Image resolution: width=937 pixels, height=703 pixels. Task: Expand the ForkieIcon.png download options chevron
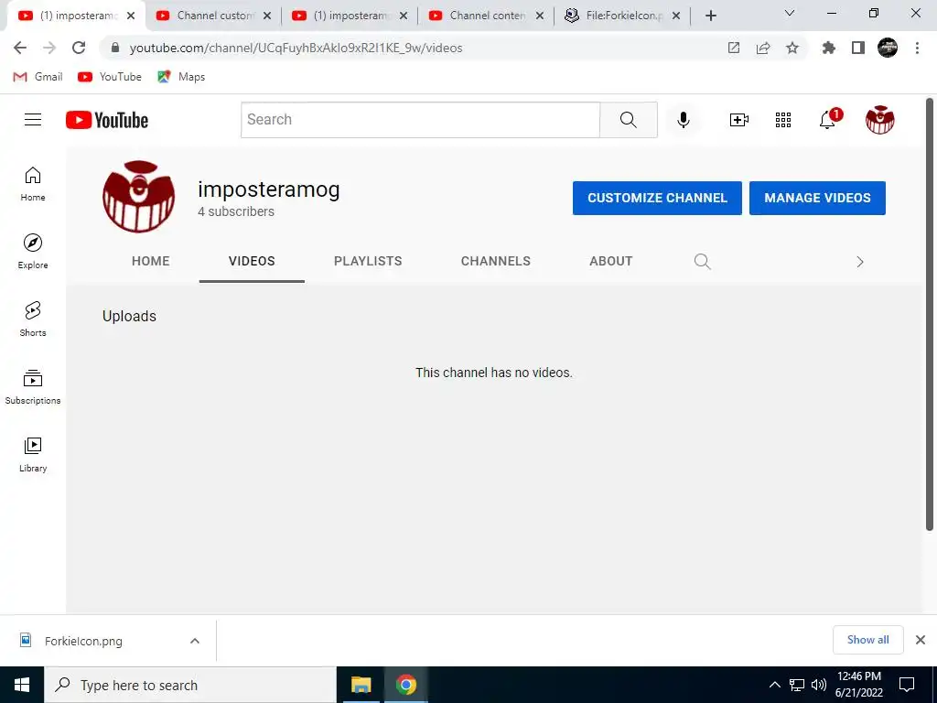point(195,641)
